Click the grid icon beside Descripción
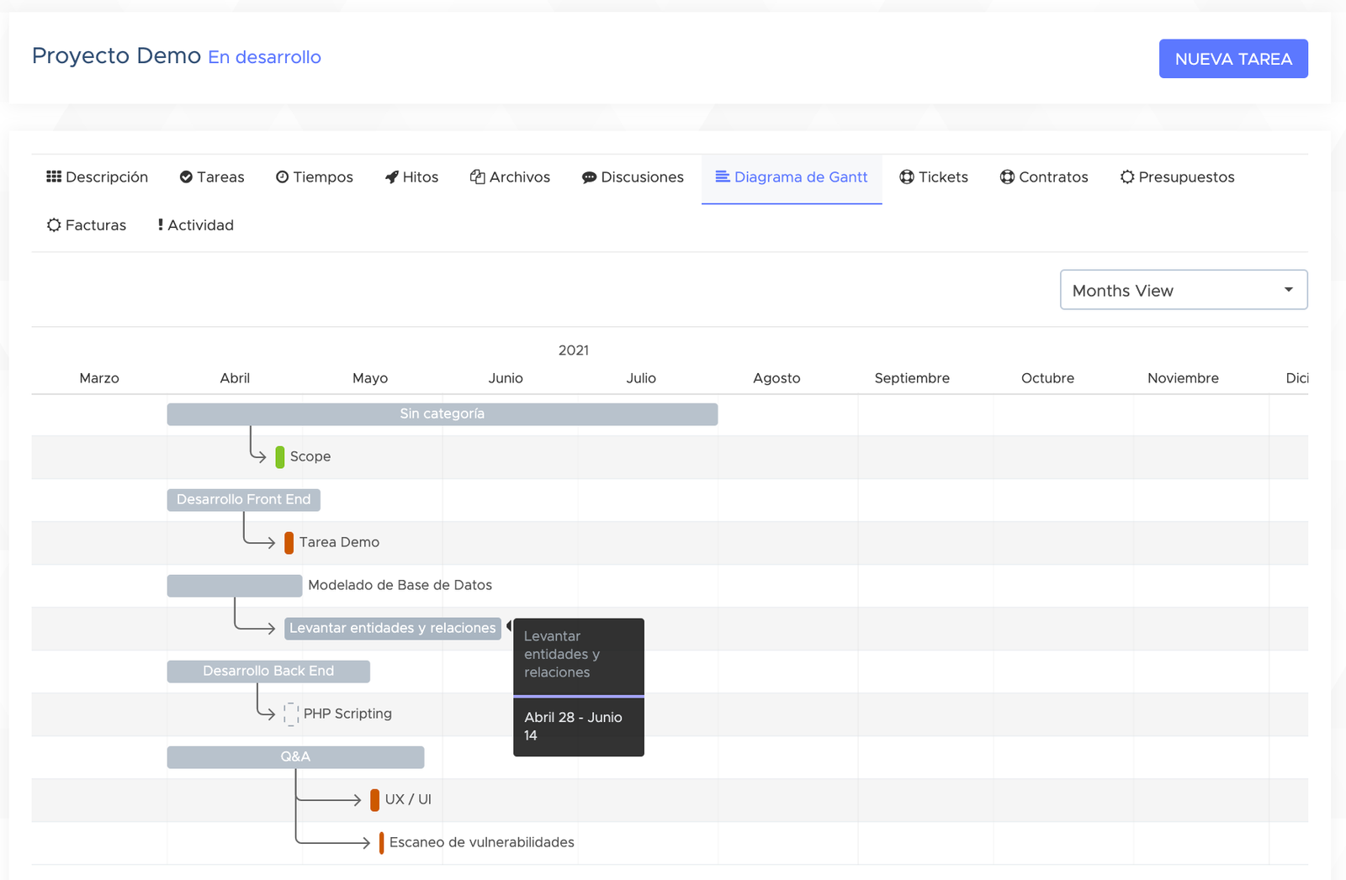Image resolution: width=1346 pixels, height=880 pixels. [54, 177]
